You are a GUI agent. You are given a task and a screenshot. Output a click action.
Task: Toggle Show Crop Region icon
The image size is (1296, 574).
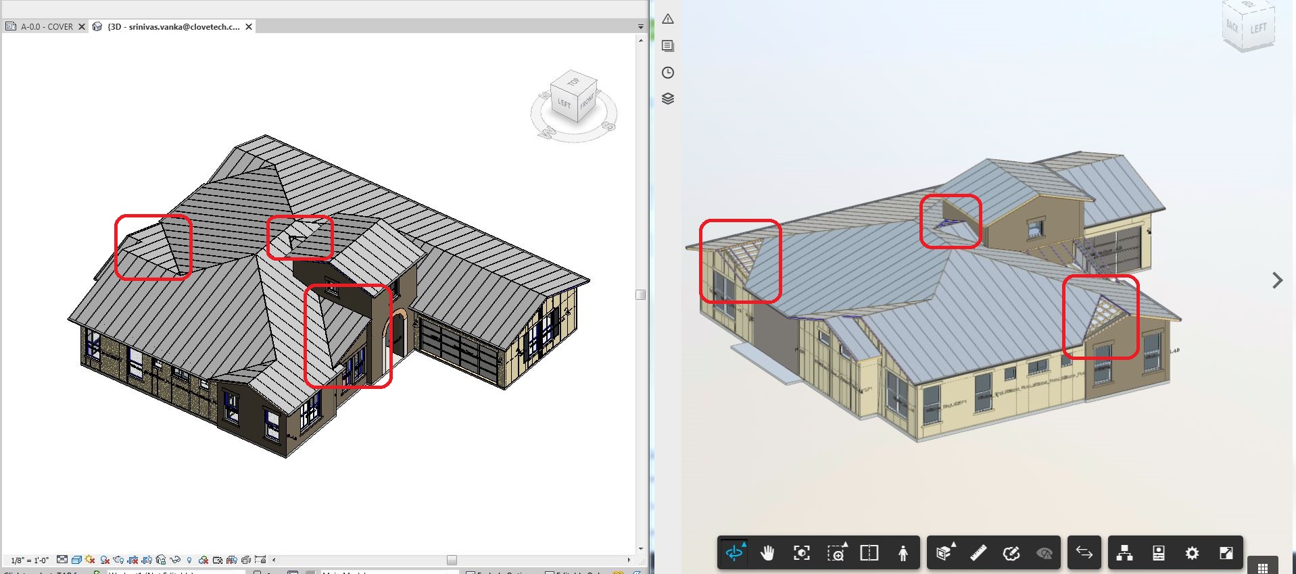tap(147, 560)
